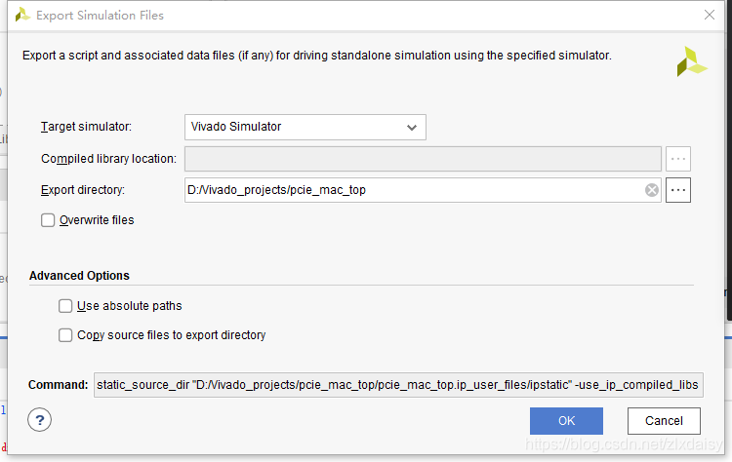Image resolution: width=732 pixels, height=462 pixels.
Task: Click OK to export simulation files
Action: 566,421
